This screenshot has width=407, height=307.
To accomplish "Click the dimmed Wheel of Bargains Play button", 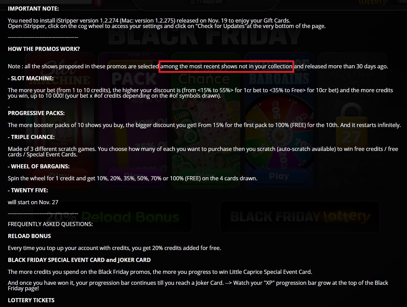I will [x=279, y=176].
